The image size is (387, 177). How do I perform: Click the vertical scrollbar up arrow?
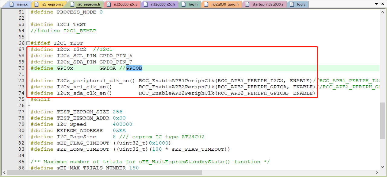[x=383, y=11]
